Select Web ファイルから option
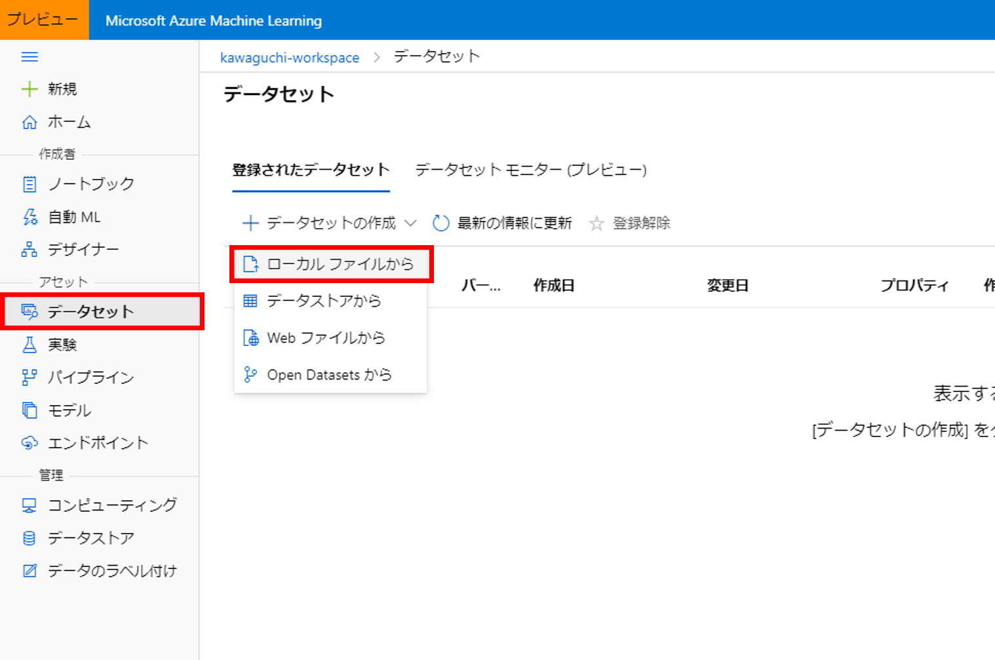 pos(326,338)
